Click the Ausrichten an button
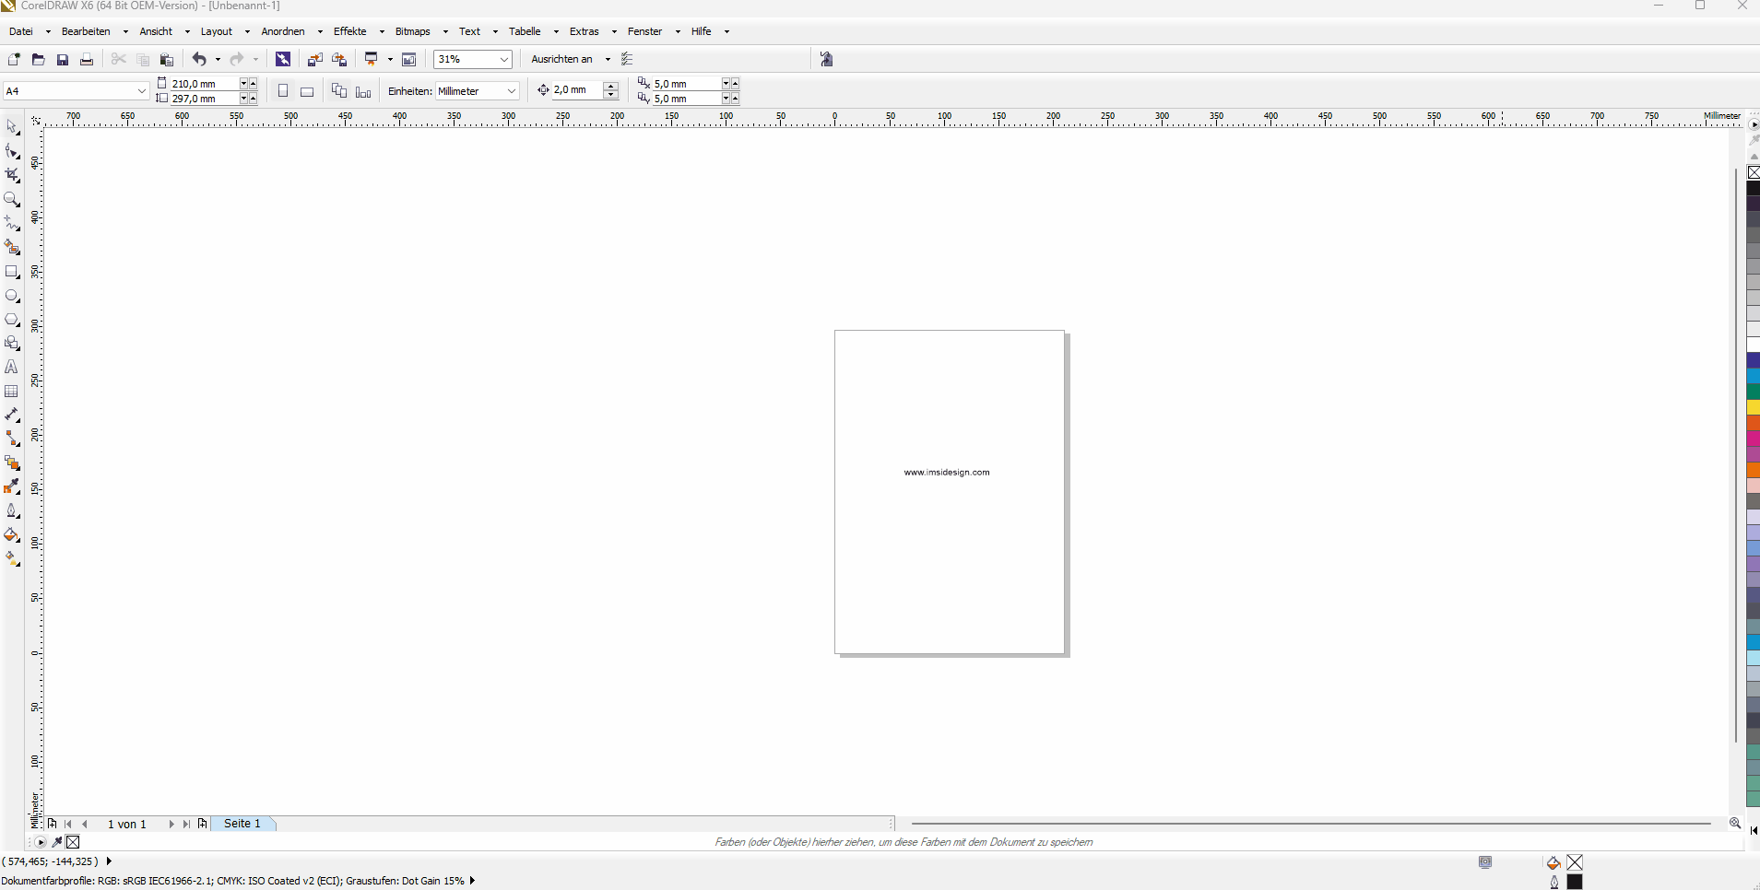 pyautogui.click(x=561, y=59)
